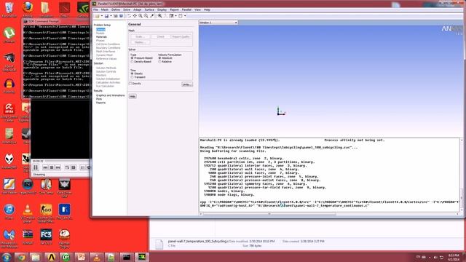Viewport: 466px width, 262px height.
Task: Open PowerPoint from the taskbar
Action: point(81,257)
